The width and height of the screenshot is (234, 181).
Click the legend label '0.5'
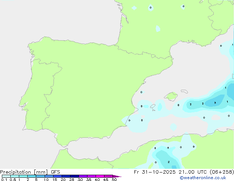click(13, 180)
